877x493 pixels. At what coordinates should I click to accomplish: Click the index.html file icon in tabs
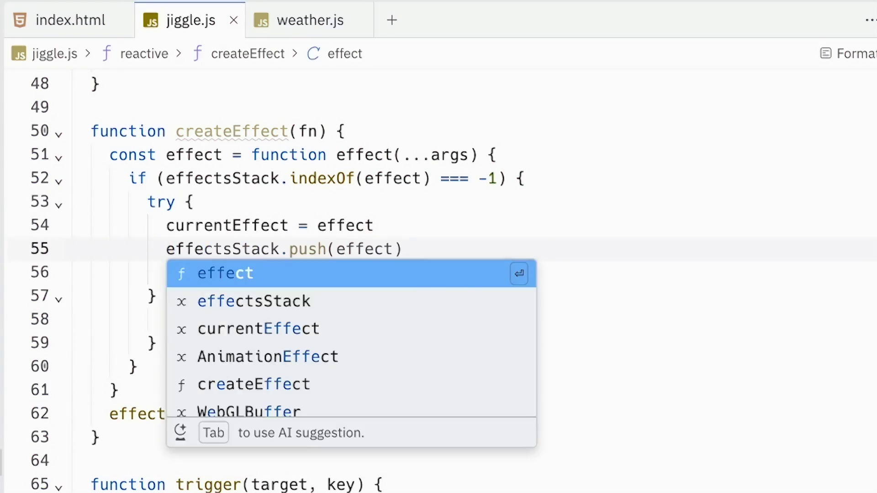click(19, 20)
